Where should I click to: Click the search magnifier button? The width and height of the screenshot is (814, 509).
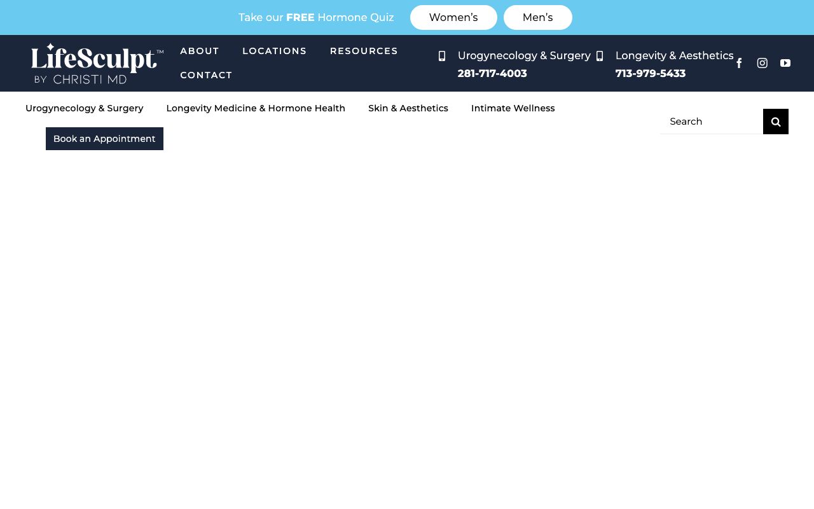(775, 122)
